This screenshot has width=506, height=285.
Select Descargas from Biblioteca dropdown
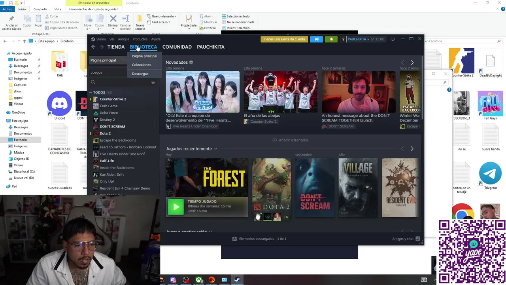pos(140,74)
